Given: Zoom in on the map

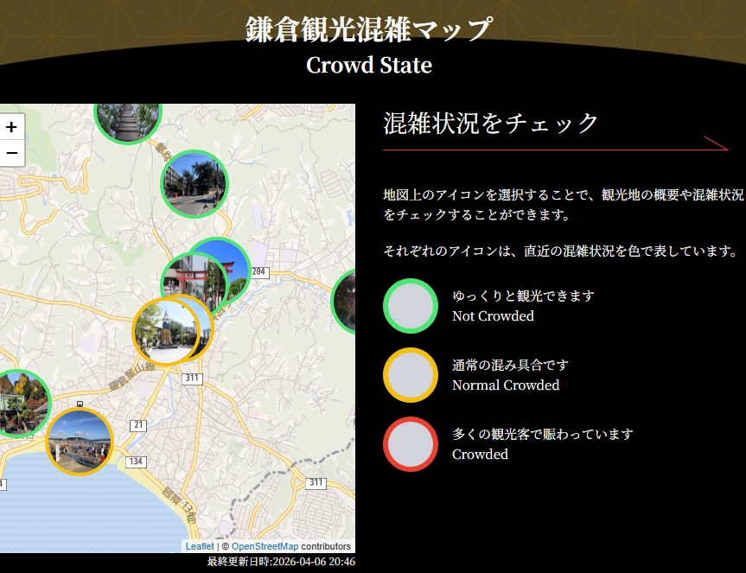Looking at the screenshot, I should (x=11, y=127).
